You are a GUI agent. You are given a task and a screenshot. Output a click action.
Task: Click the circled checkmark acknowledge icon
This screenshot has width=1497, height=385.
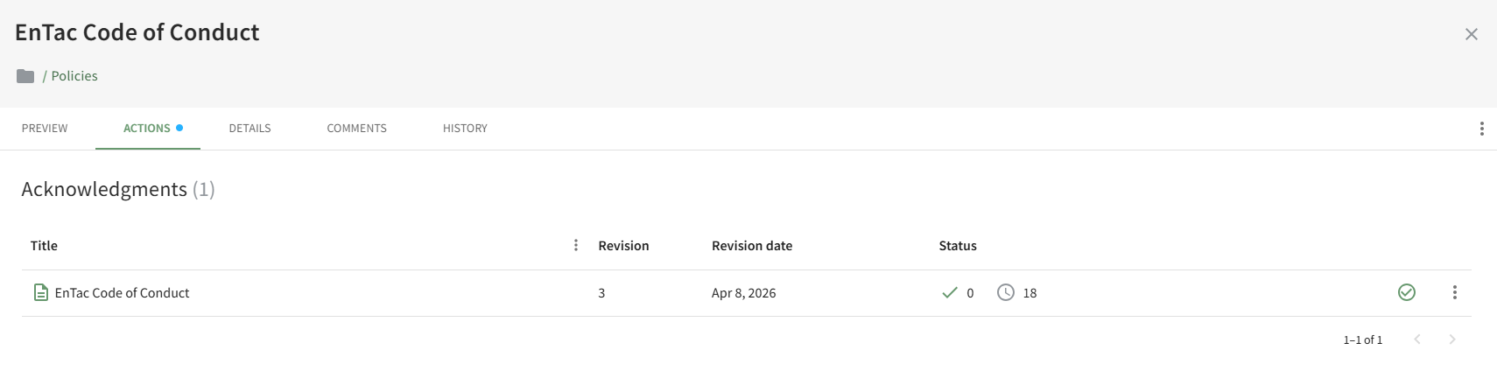tap(1406, 292)
